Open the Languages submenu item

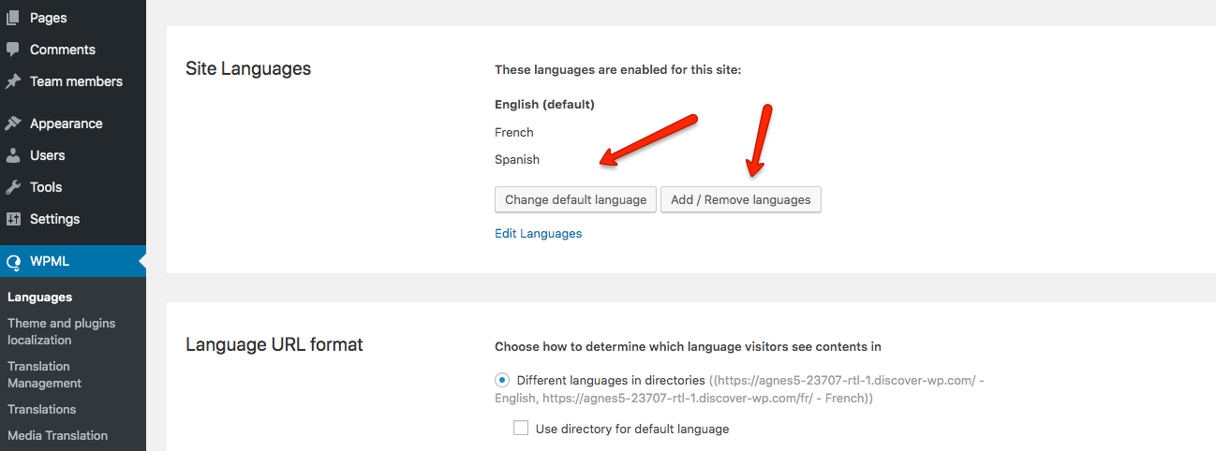coord(39,298)
